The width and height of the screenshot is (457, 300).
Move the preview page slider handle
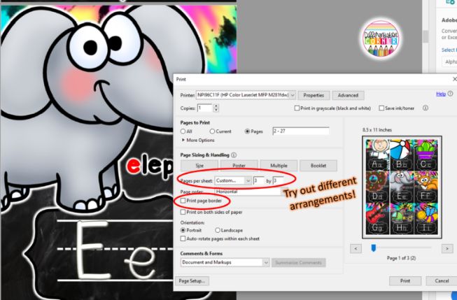pyautogui.click(x=373, y=248)
